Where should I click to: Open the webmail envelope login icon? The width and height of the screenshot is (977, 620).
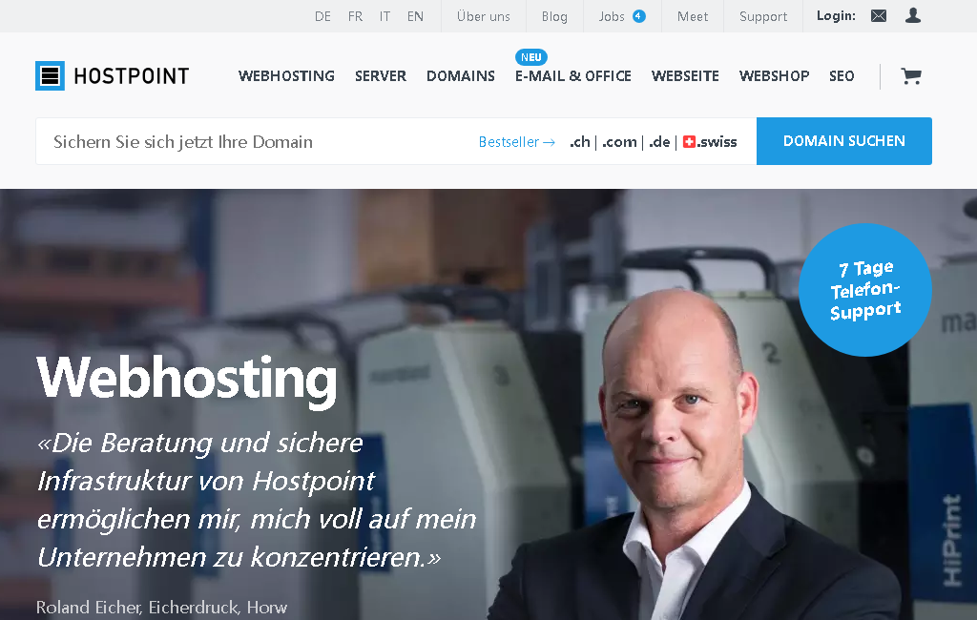[x=879, y=15]
